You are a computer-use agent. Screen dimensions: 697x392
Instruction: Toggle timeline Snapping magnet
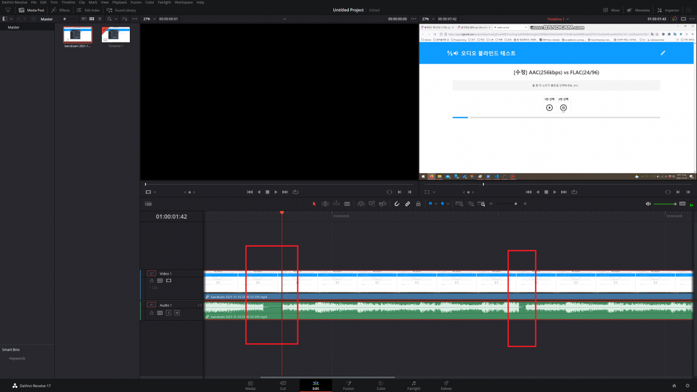pyautogui.click(x=397, y=204)
